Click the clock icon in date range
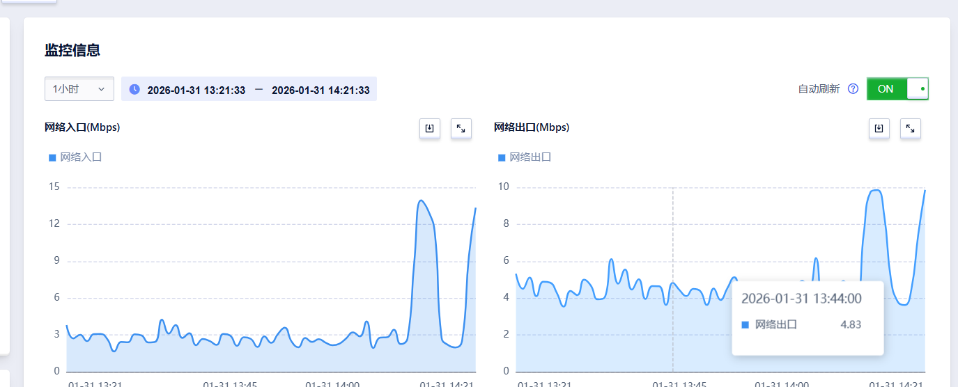 tap(134, 90)
